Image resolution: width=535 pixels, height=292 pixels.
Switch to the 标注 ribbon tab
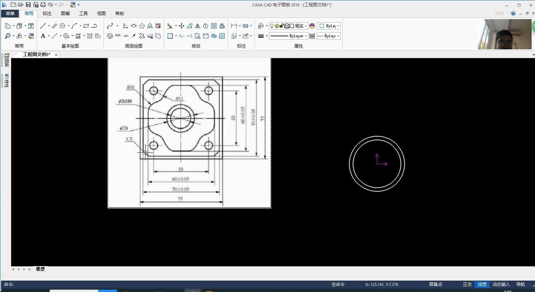(47, 13)
